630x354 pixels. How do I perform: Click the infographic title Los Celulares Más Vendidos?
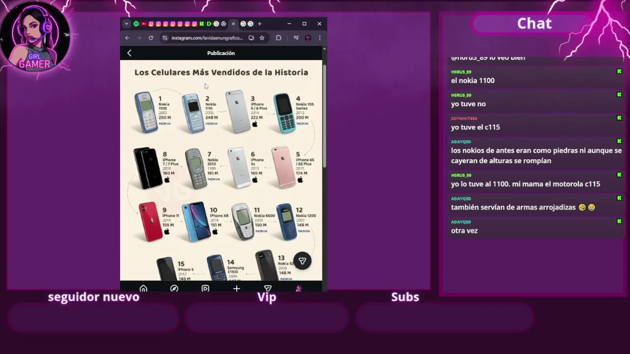(221, 72)
